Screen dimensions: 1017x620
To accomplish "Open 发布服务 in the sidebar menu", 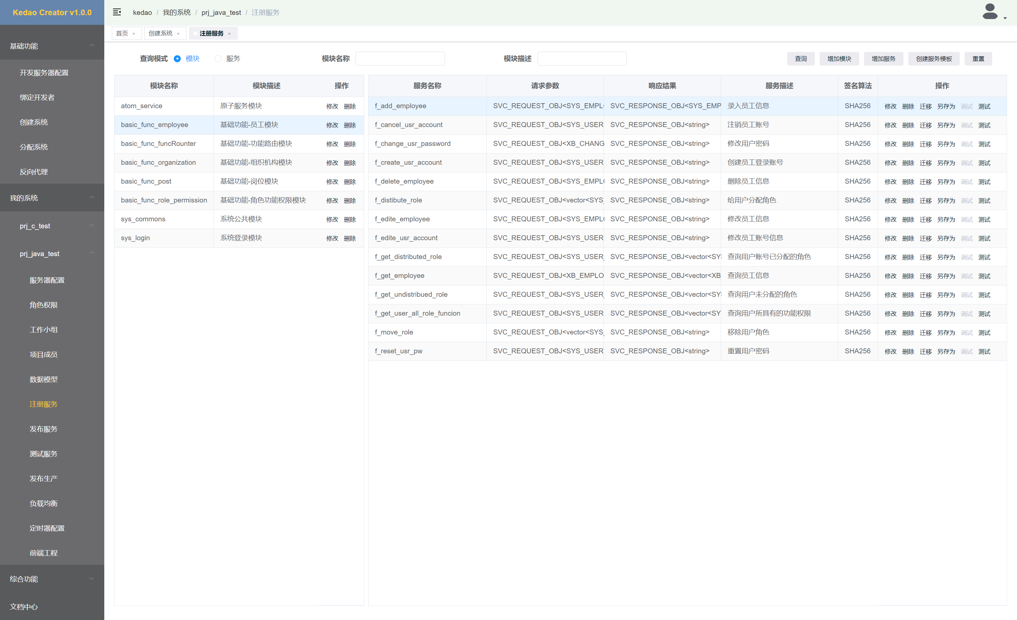I will pyautogui.click(x=43, y=429).
